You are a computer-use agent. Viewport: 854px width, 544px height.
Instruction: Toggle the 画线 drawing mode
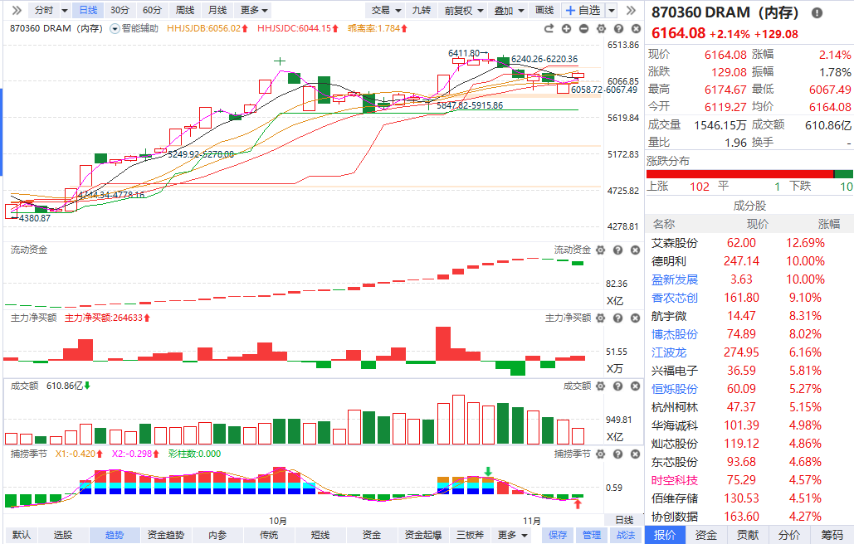pos(544,10)
